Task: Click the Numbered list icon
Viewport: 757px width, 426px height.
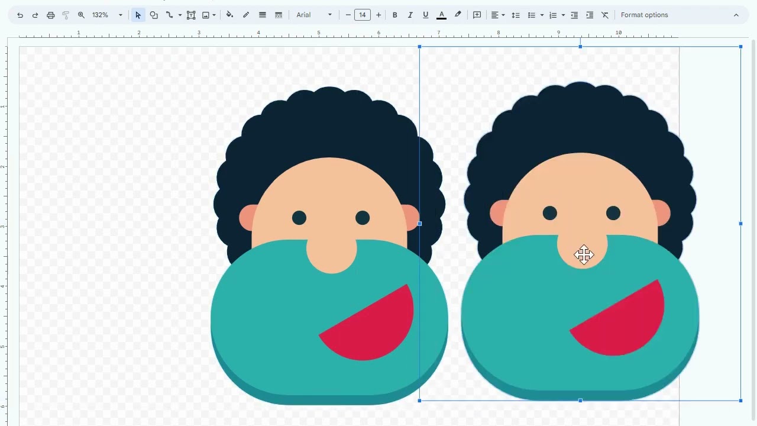Action: pyautogui.click(x=553, y=15)
